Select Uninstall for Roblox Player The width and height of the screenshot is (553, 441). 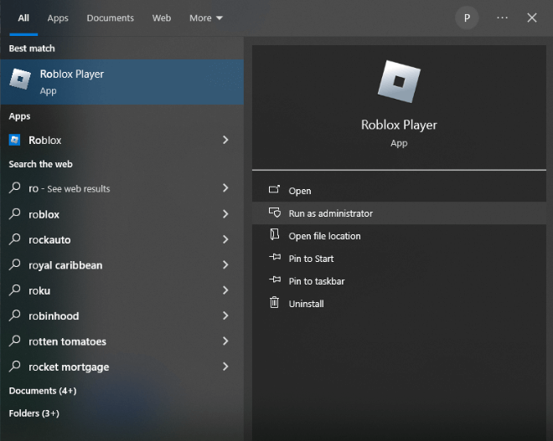[x=399, y=303]
